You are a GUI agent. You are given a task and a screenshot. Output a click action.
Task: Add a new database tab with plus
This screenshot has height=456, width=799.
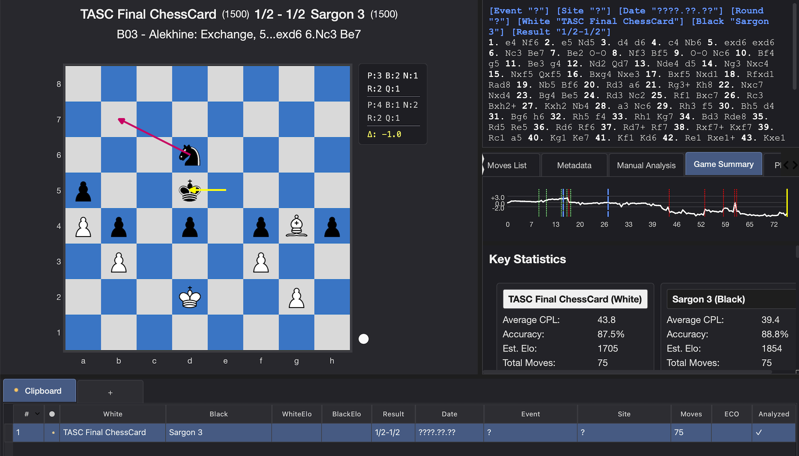click(110, 393)
